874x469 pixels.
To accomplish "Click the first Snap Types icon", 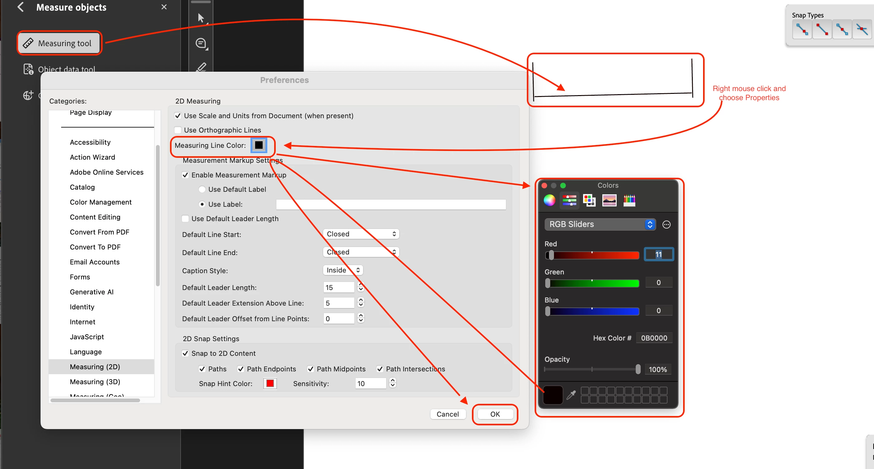I will pyautogui.click(x=802, y=30).
